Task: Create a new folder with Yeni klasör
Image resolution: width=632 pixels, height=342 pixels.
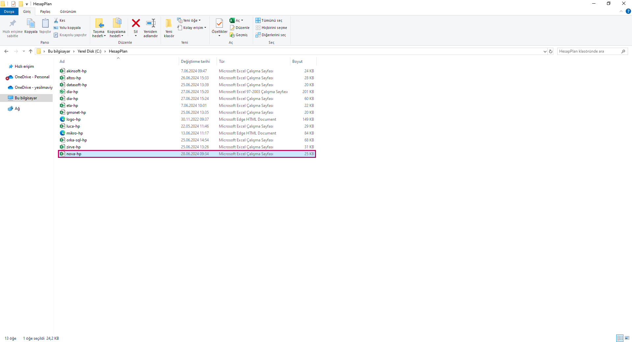Action: click(x=169, y=28)
